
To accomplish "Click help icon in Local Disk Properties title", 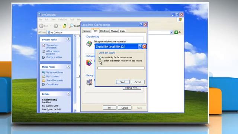I will 141,25.
